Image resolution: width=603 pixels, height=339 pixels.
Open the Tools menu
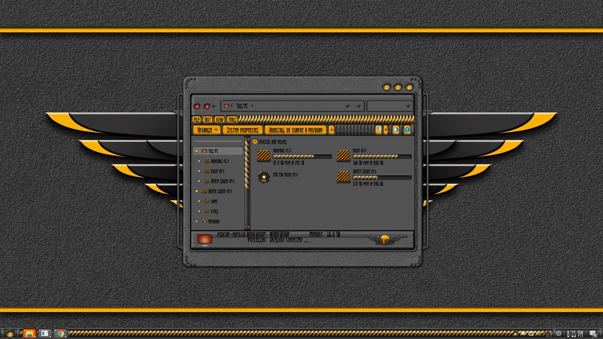232,120
